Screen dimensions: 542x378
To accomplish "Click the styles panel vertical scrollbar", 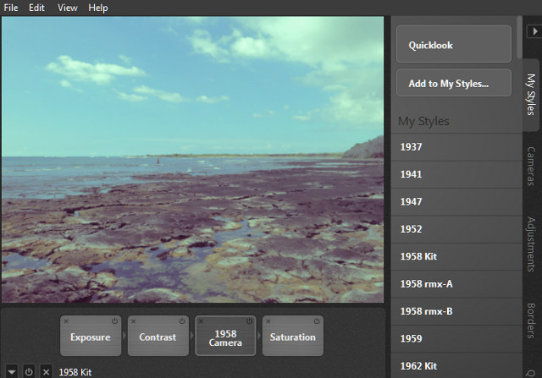I will coord(519,37).
